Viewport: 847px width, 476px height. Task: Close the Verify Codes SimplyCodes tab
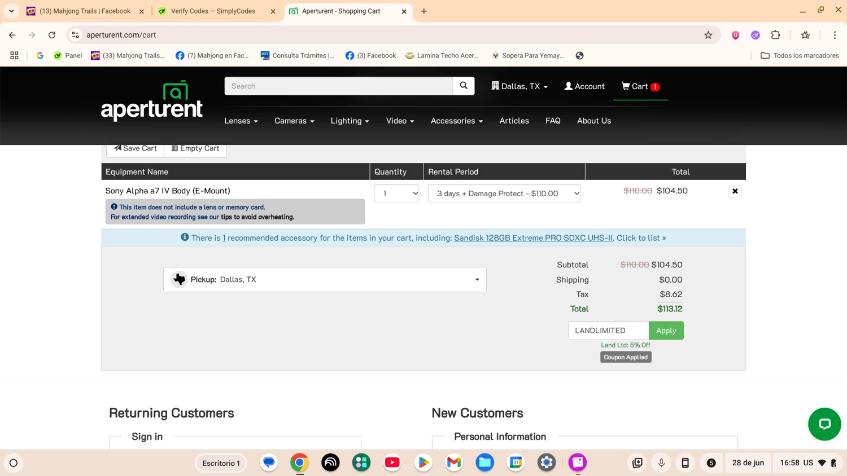pyautogui.click(x=273, y=11)
